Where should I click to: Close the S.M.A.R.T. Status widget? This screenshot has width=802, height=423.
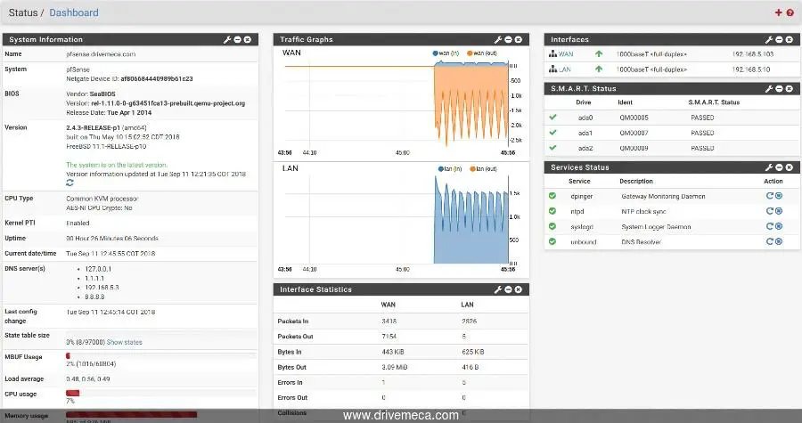790,88
